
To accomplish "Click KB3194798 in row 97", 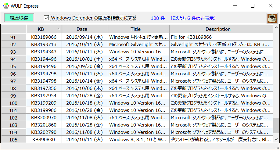I will [44, 81].
